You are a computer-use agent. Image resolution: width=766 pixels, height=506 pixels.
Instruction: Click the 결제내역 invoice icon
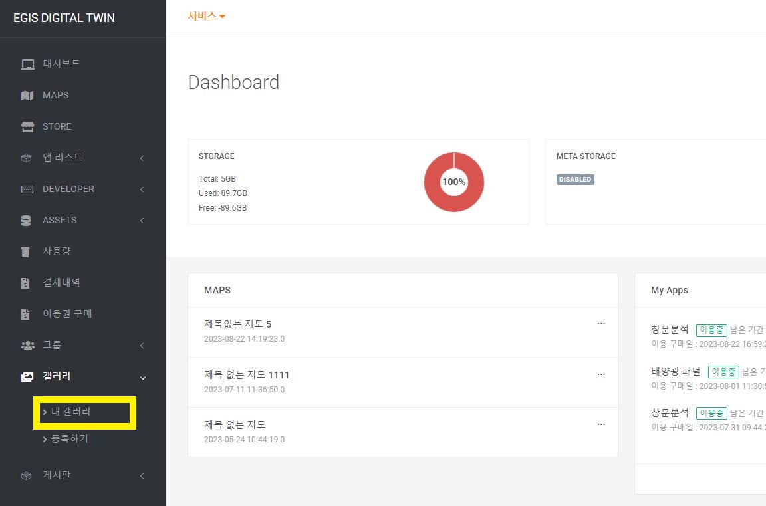coord(26,283)
